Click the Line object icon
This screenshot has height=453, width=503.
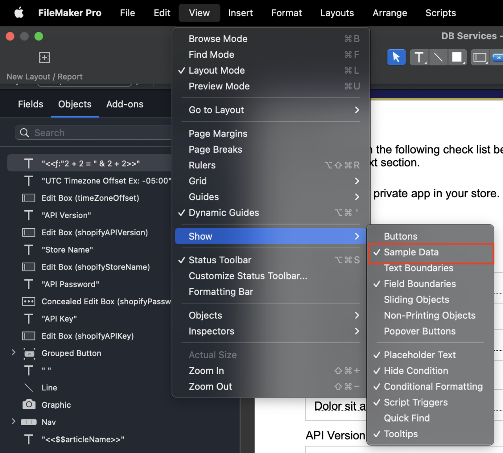[x=29, y=388]
